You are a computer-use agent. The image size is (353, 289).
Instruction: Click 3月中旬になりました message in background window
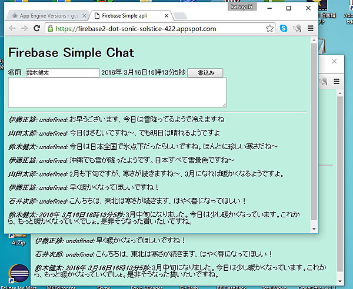pyautogui.click(x=181, y=271)
